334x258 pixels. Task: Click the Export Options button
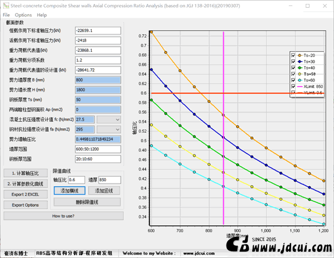click(x=26, y=205)
